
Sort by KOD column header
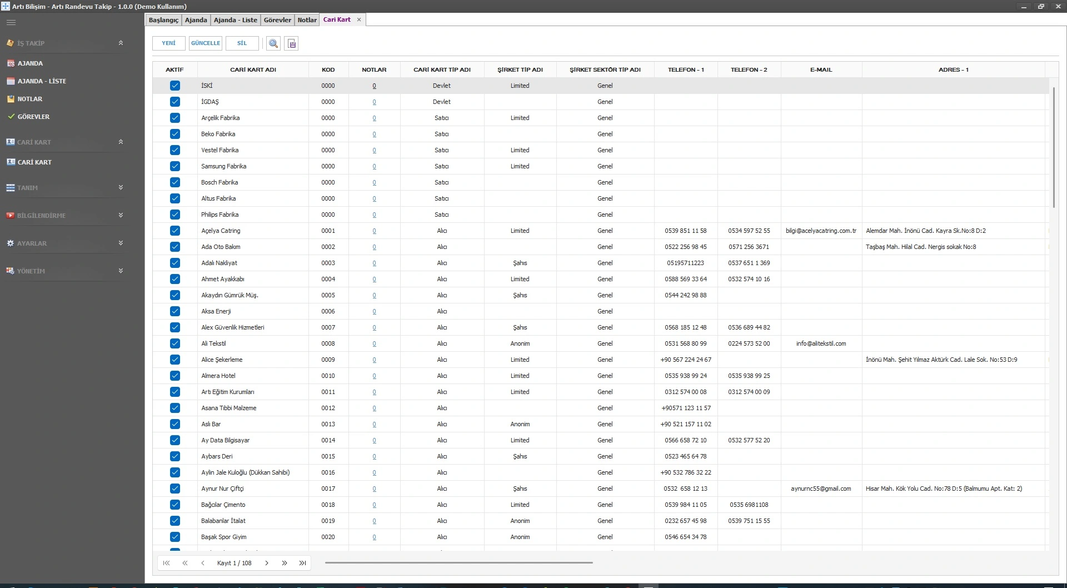pos(328,69)
